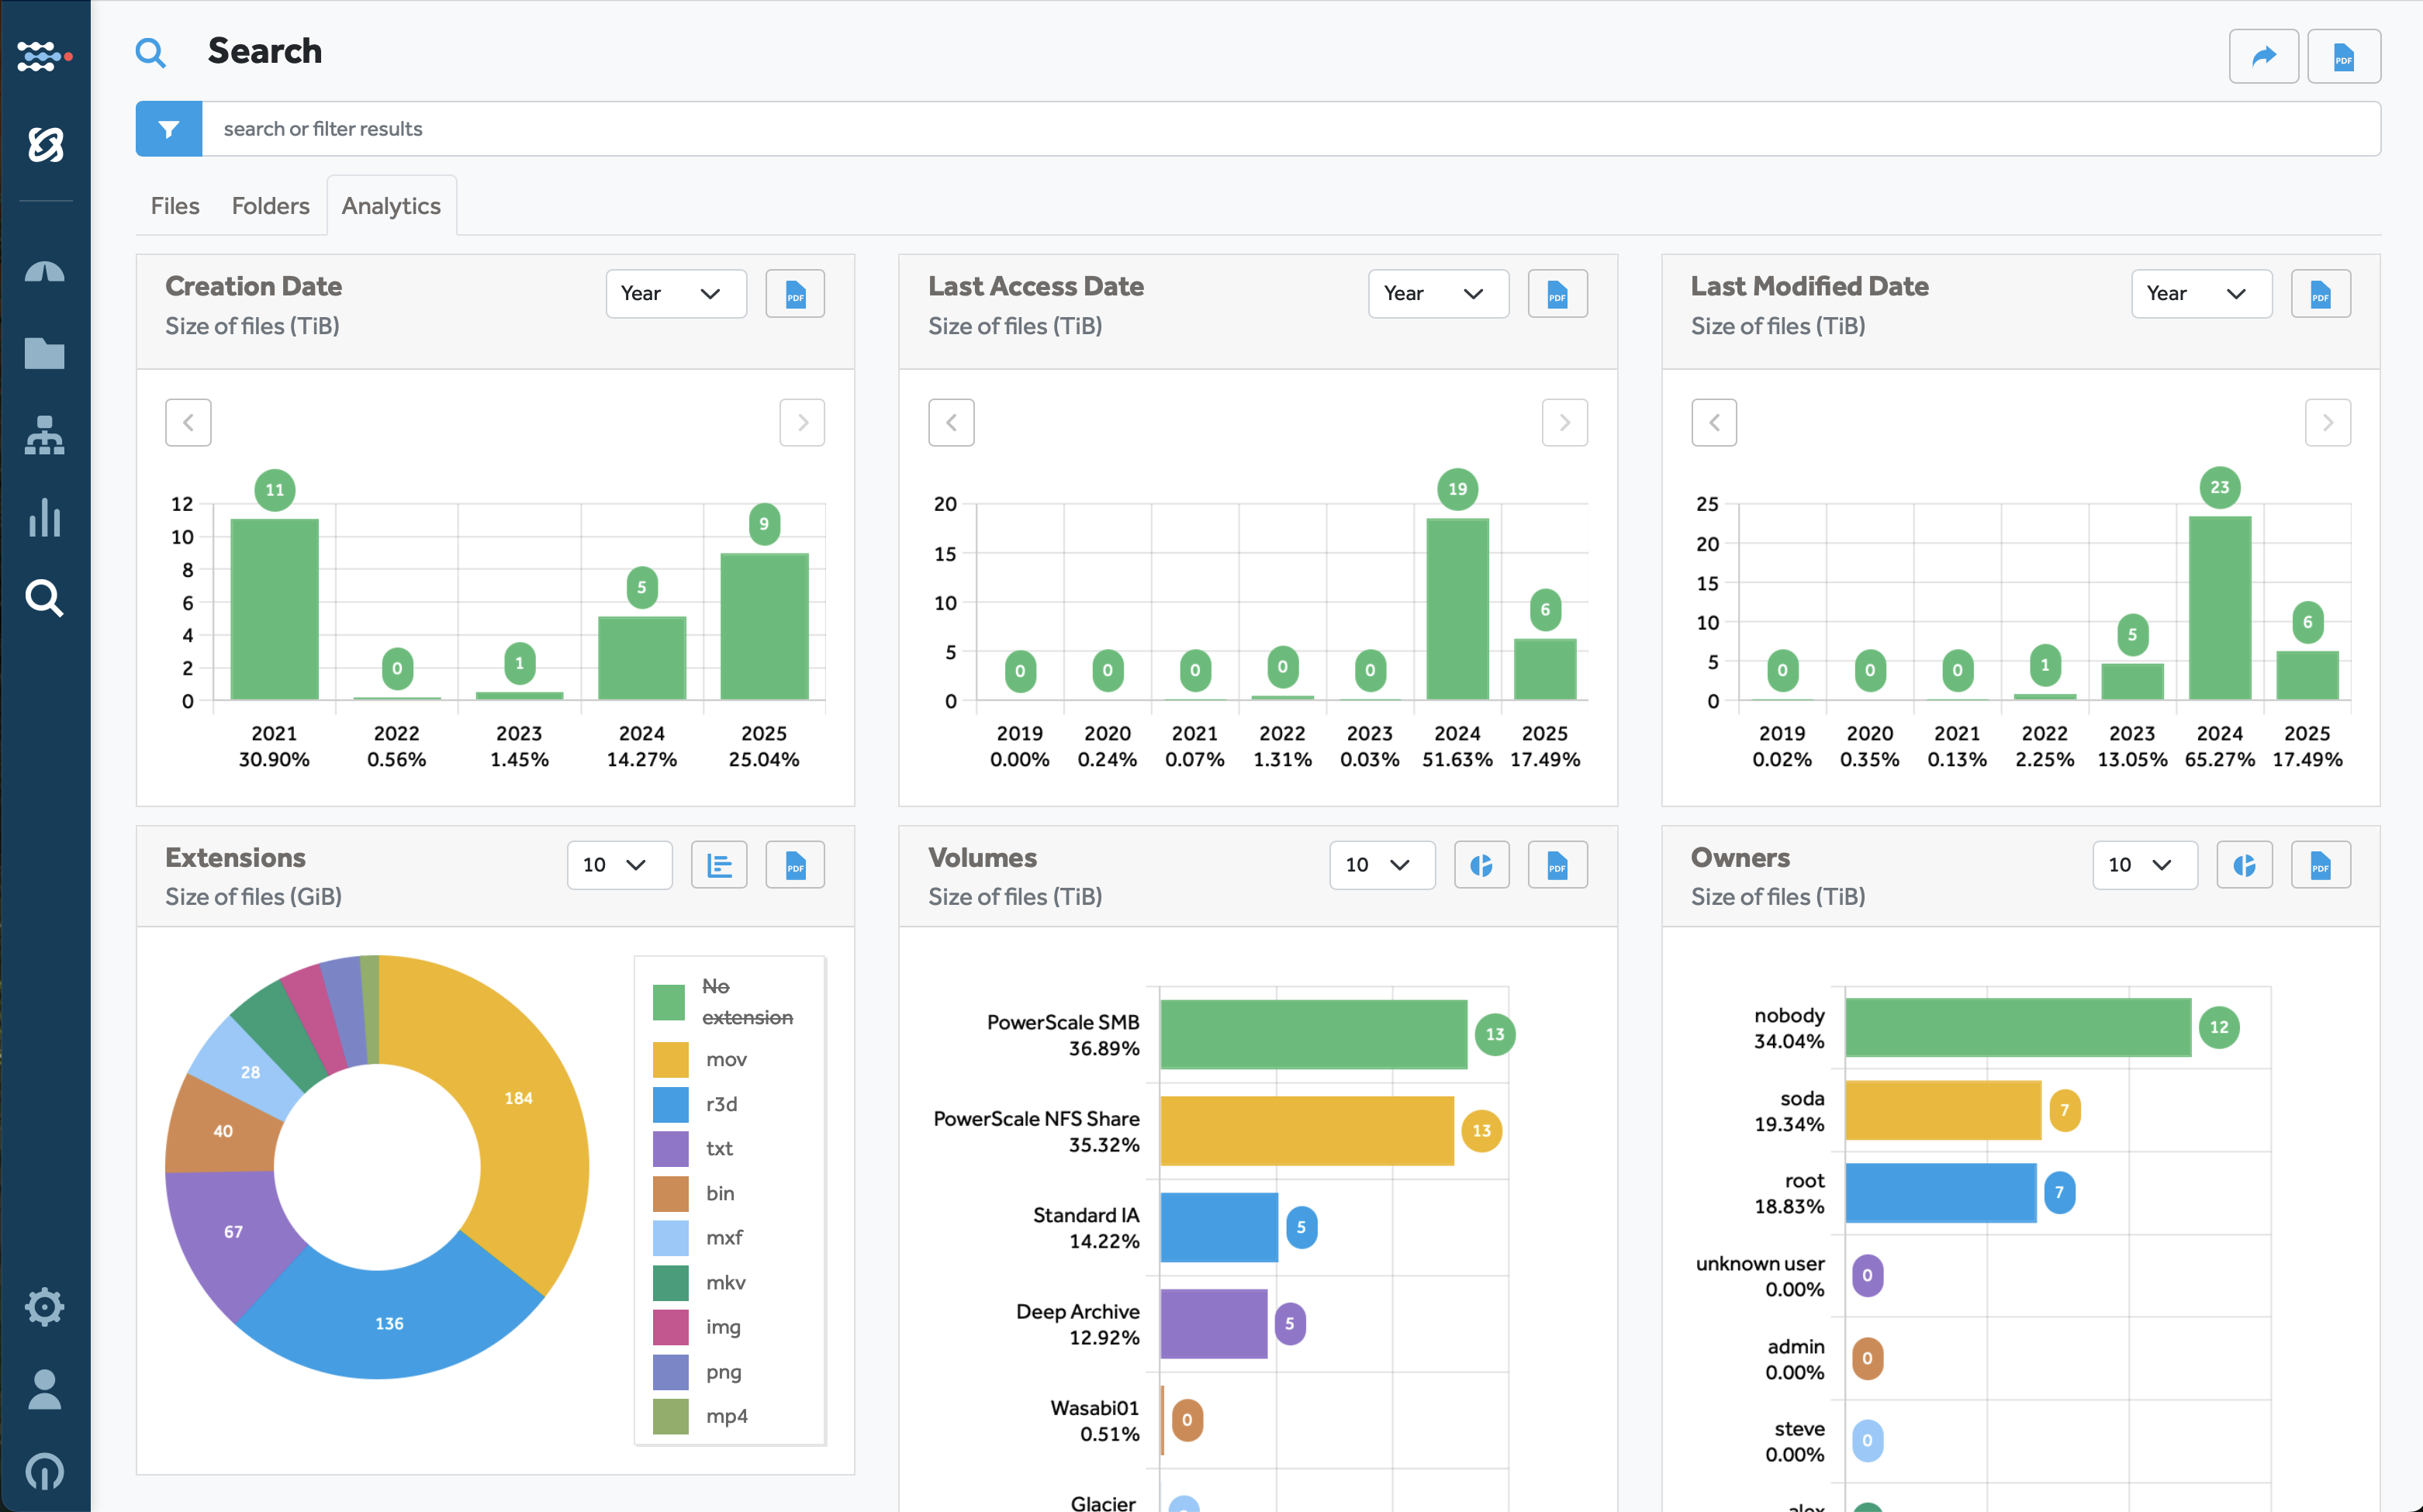Export the Creation Date chart as PDF

click(794, 294)
